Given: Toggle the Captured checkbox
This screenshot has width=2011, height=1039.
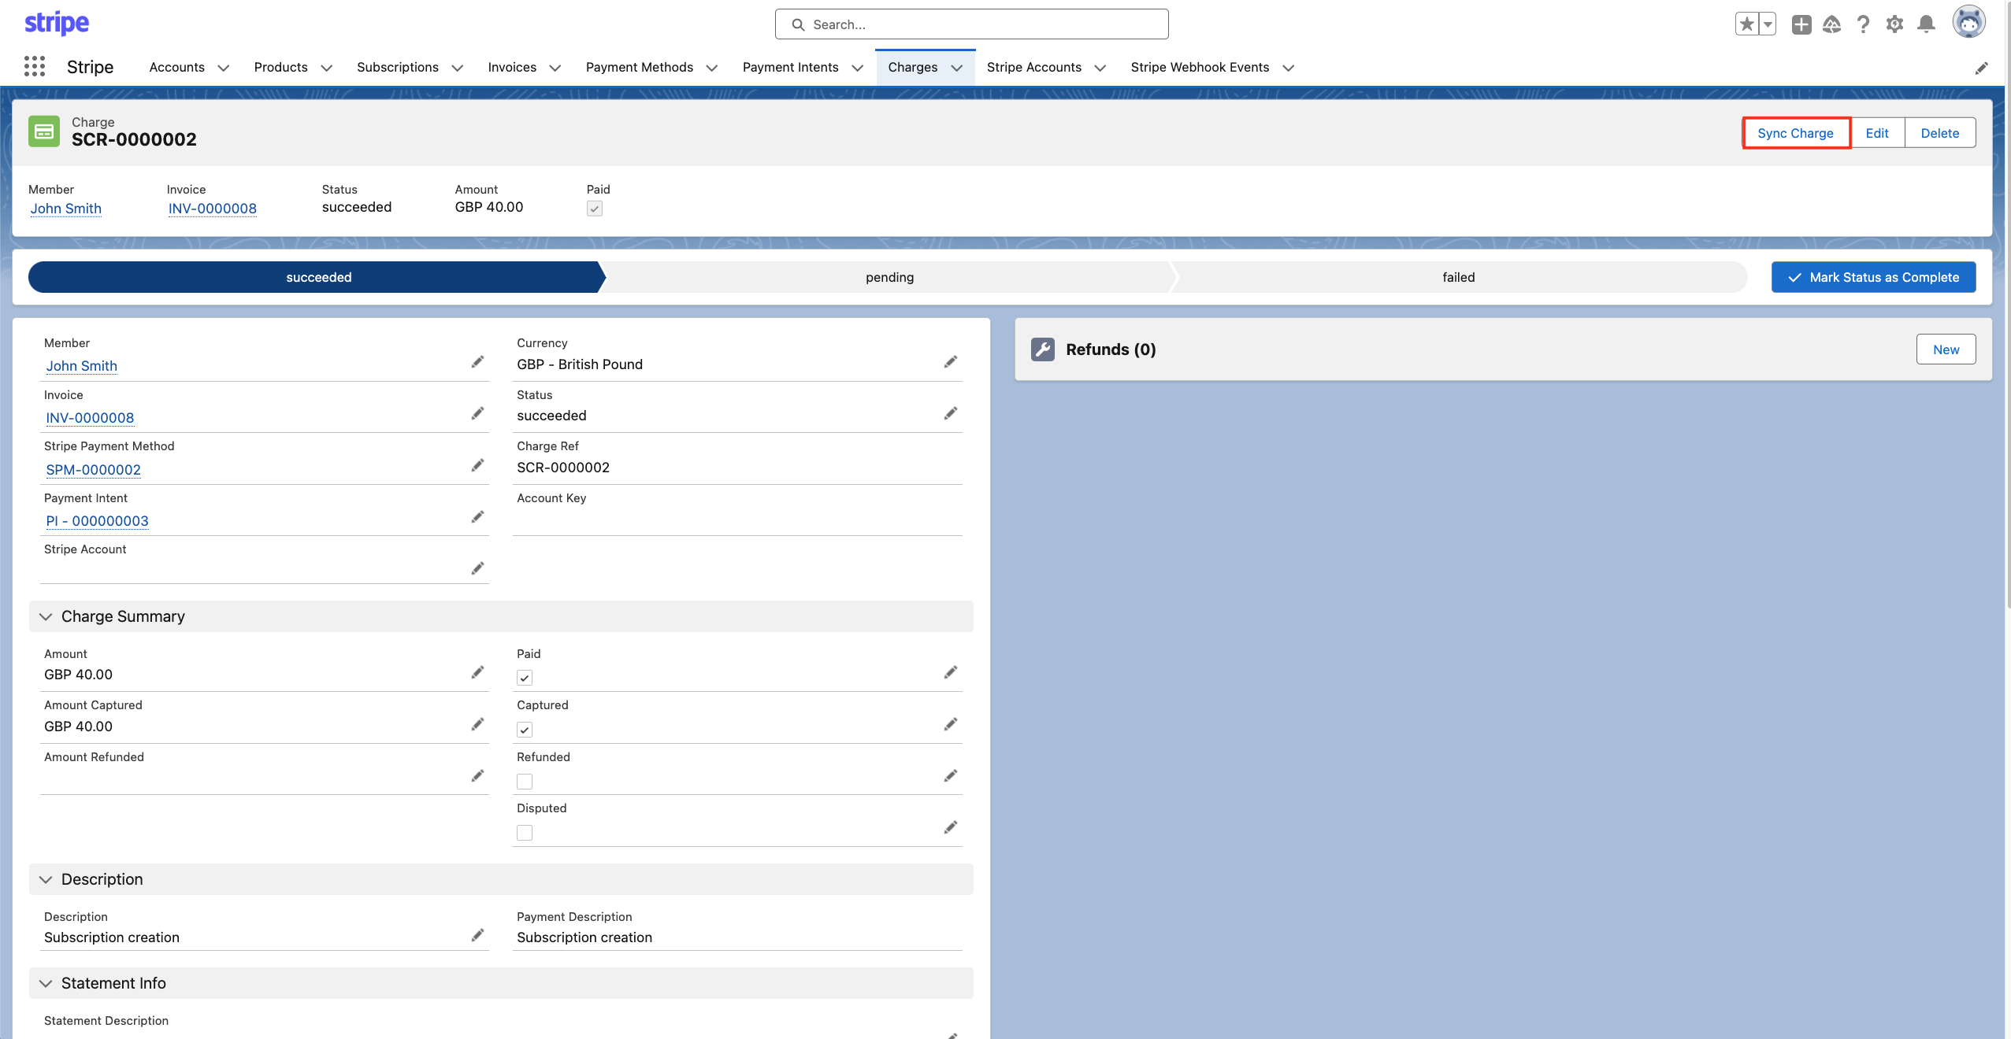Looking at the screenshot, I should click(525, 730).
